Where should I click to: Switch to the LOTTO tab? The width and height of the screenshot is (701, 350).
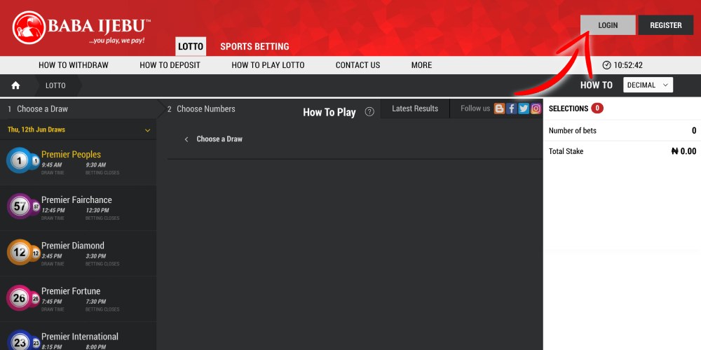point(191,46)
